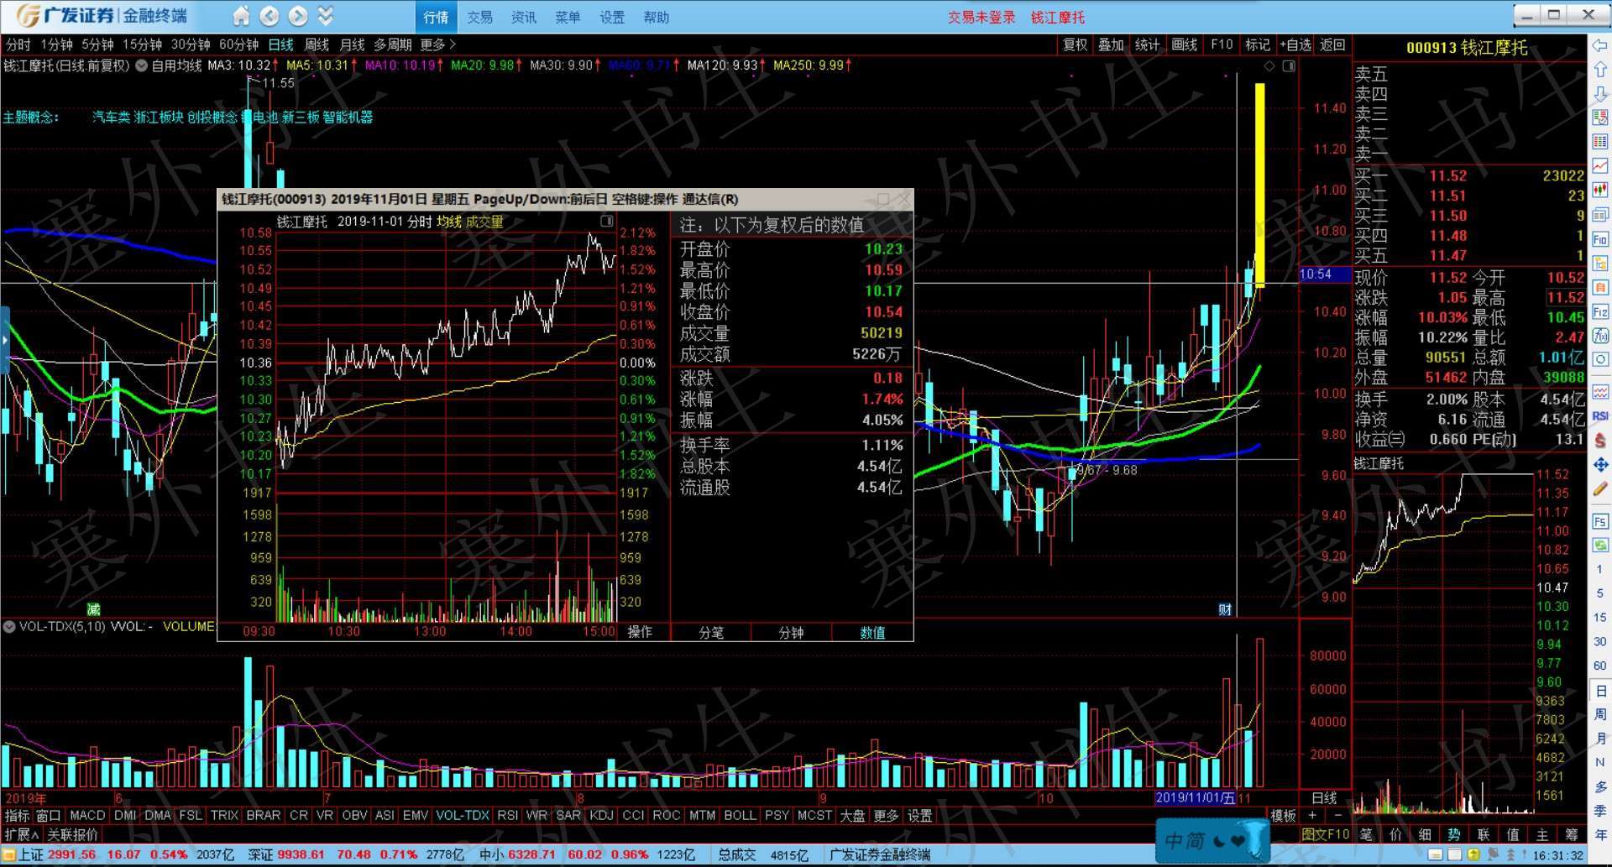Click the formula f(x) sidebar icon
Image resolution: width=1612 pixels, height=867 pixels.
[1600, 336]
